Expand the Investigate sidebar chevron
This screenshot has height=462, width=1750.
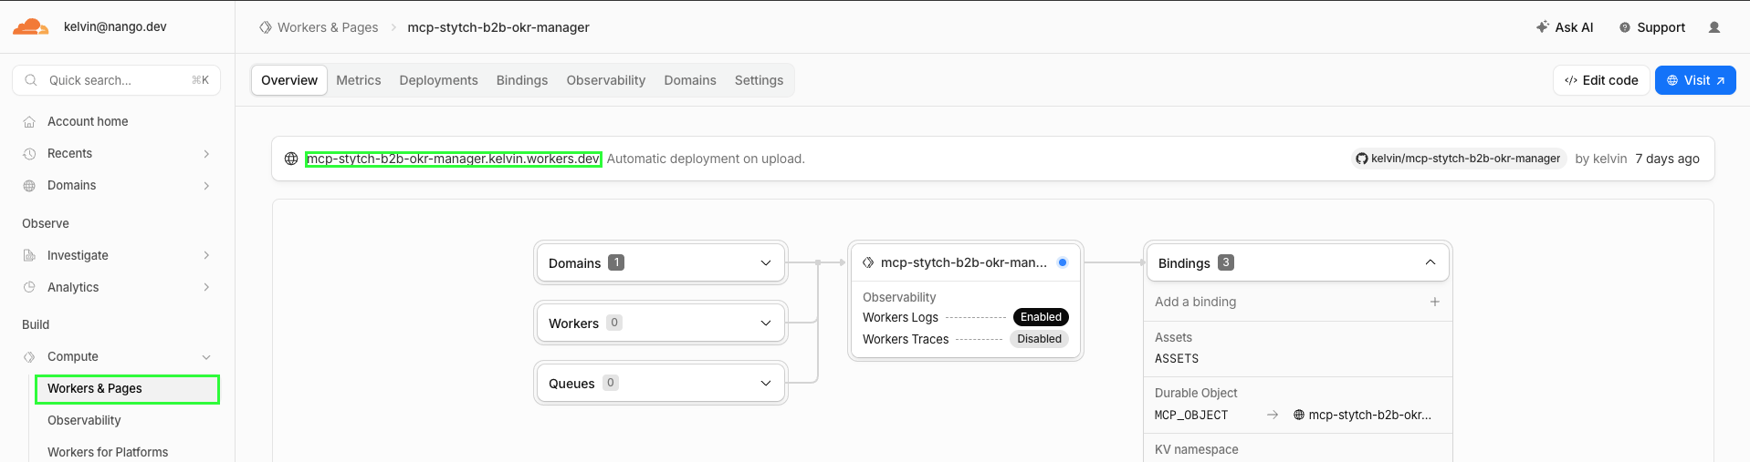click(206, 255)
